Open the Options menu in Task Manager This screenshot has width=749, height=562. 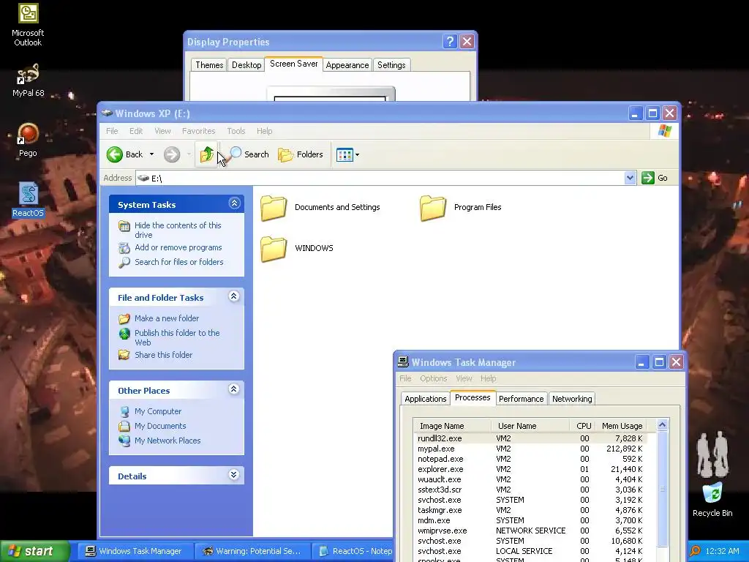click(433, 378)
